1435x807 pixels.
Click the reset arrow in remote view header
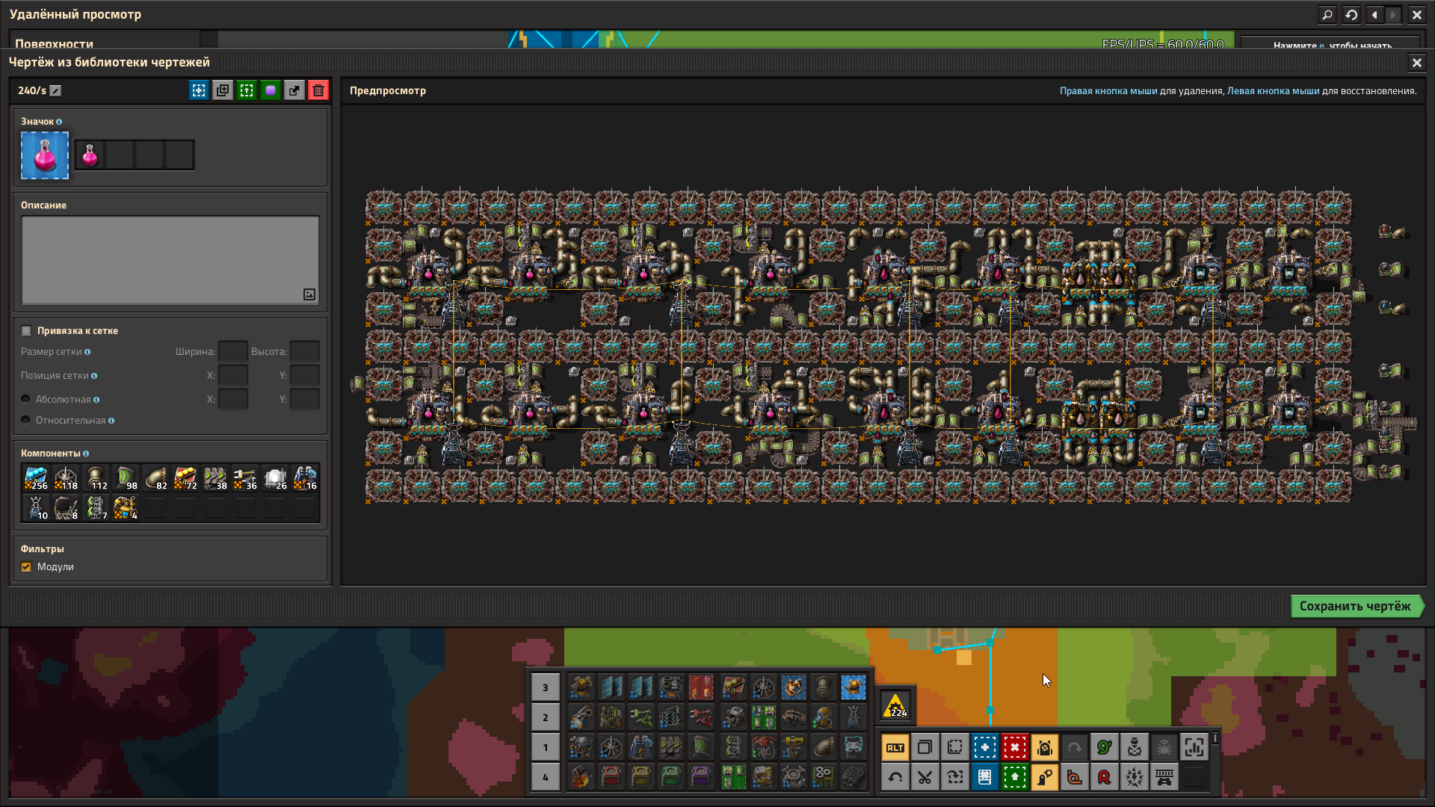[1351, 14]
